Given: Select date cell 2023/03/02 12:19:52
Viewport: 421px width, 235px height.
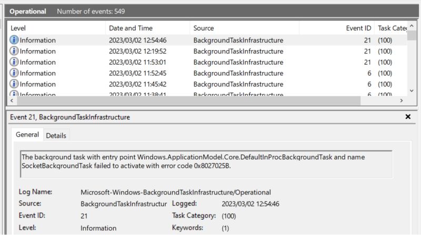Looking at the screenshot, I should (x=138, y=51).
